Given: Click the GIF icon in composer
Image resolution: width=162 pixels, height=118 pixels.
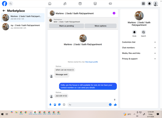Looking at the screenshot, I should 64,104.
